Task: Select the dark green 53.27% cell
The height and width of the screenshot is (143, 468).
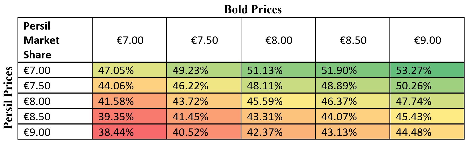Action: click(x=427, y=70)
